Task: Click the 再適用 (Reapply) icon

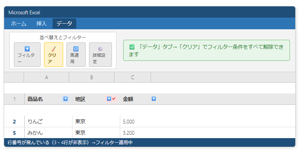Action: [x=76, y=49]
